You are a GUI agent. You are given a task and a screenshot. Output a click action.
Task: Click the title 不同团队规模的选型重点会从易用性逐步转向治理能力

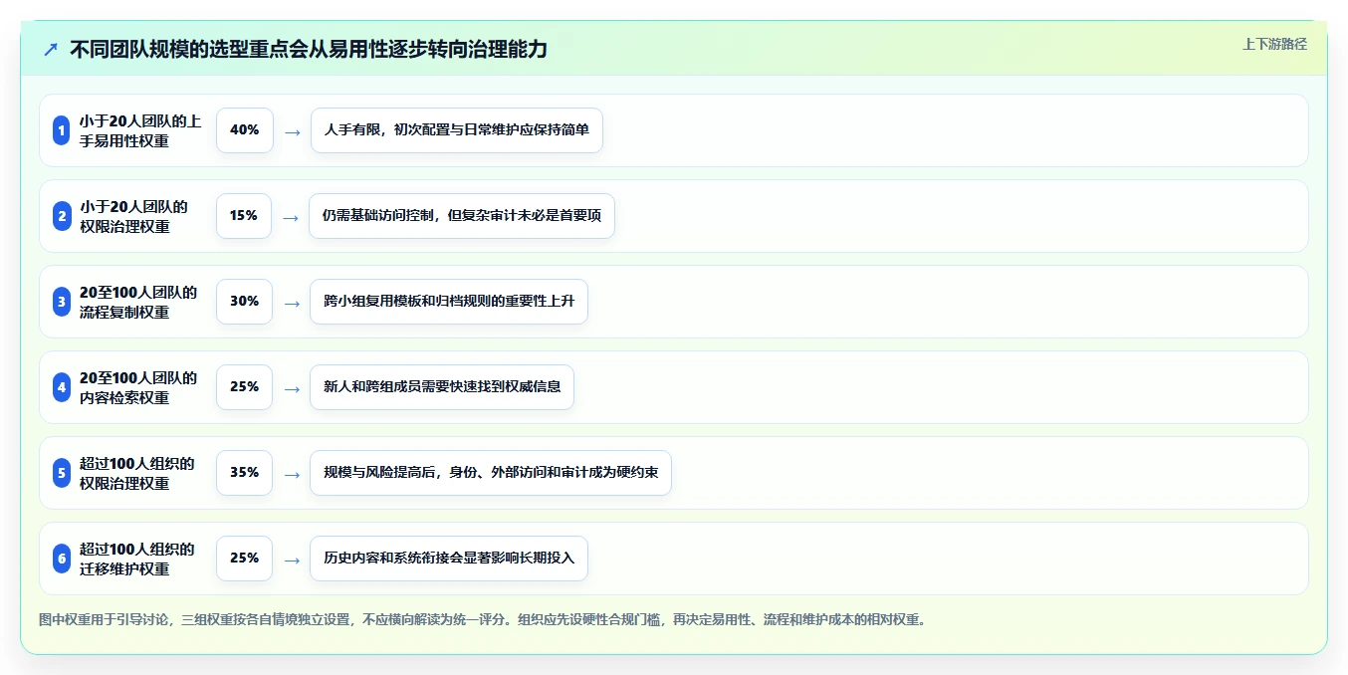[x=309, y=49]
